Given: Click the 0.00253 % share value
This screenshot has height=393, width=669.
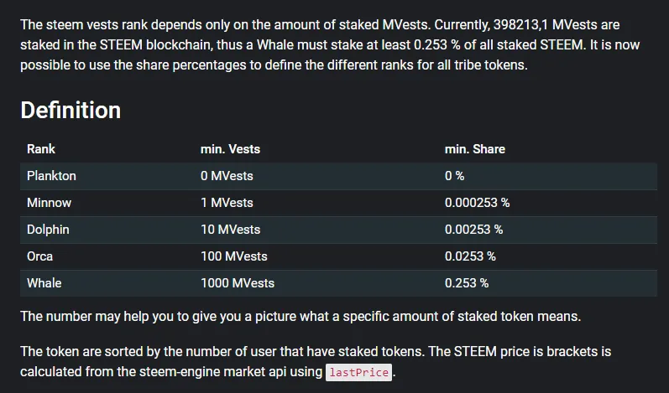Looking at the screenshot, I should 473,230.
